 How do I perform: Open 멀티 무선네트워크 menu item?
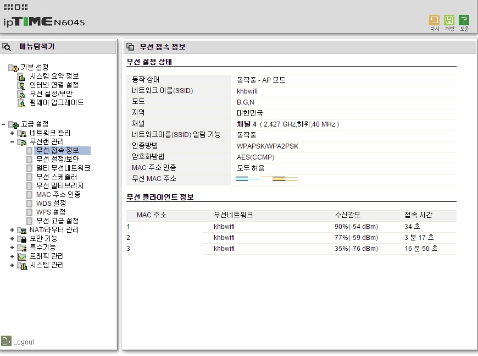pyautogui.click(x=63, y=168)
